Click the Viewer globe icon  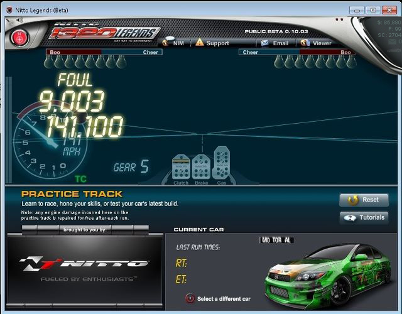tap(305, 43)
